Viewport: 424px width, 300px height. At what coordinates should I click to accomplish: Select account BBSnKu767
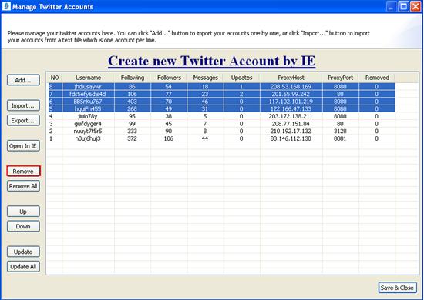point(88,102)
